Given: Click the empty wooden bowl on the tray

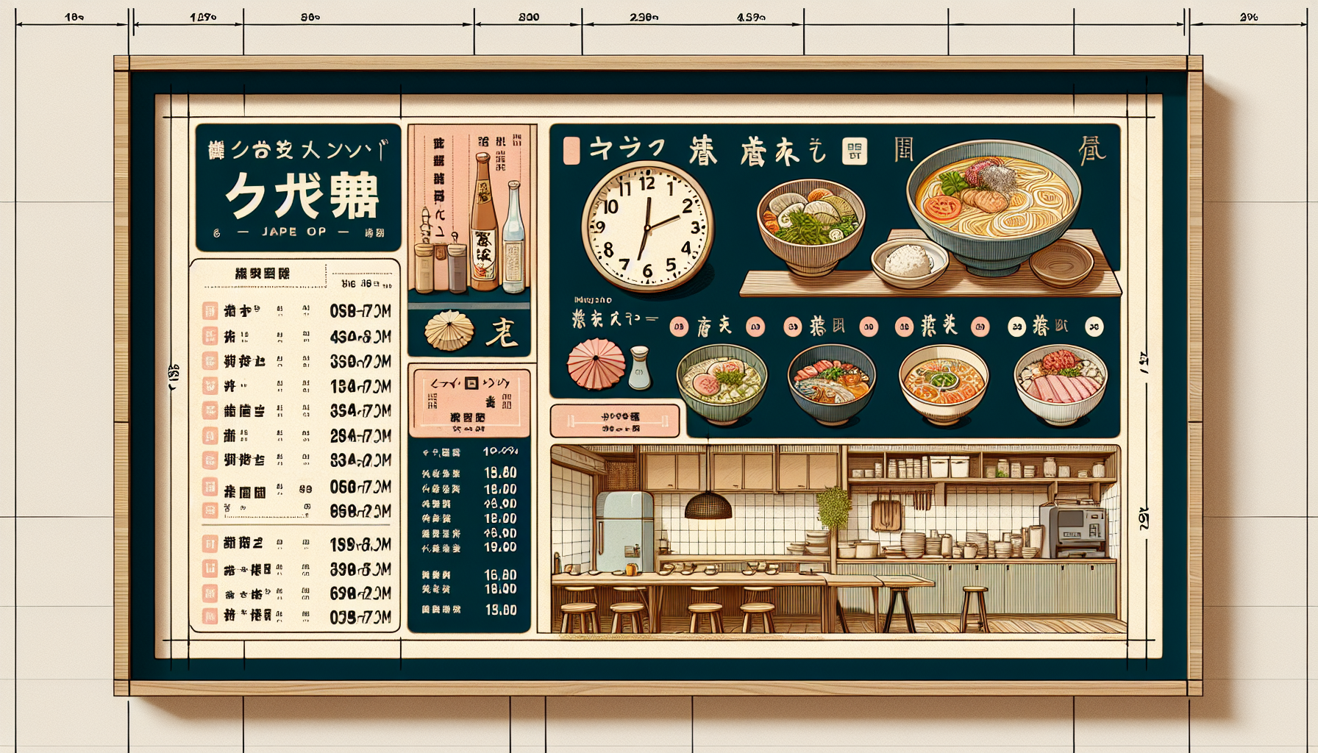Looking at the screenshot, I should [x=1061, y=263].
